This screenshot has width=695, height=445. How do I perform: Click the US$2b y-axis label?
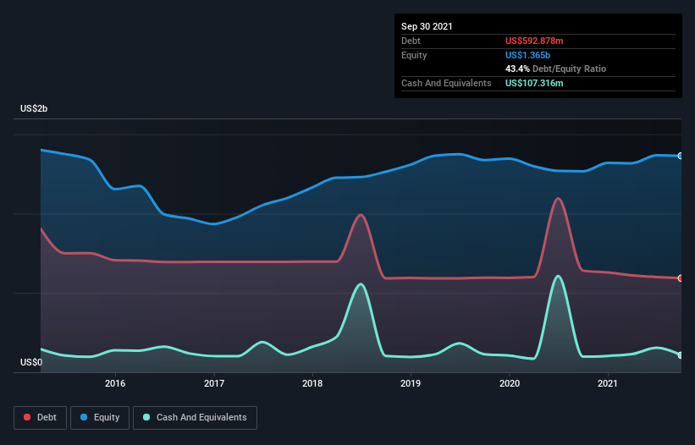pyautogui.click(x=34, y=108)
